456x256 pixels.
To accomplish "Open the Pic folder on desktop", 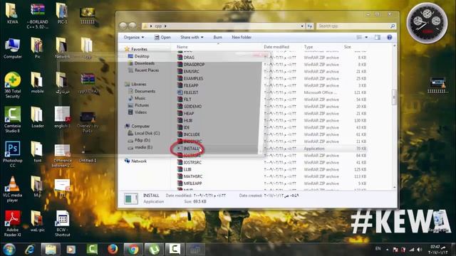I will click(37, 48).
